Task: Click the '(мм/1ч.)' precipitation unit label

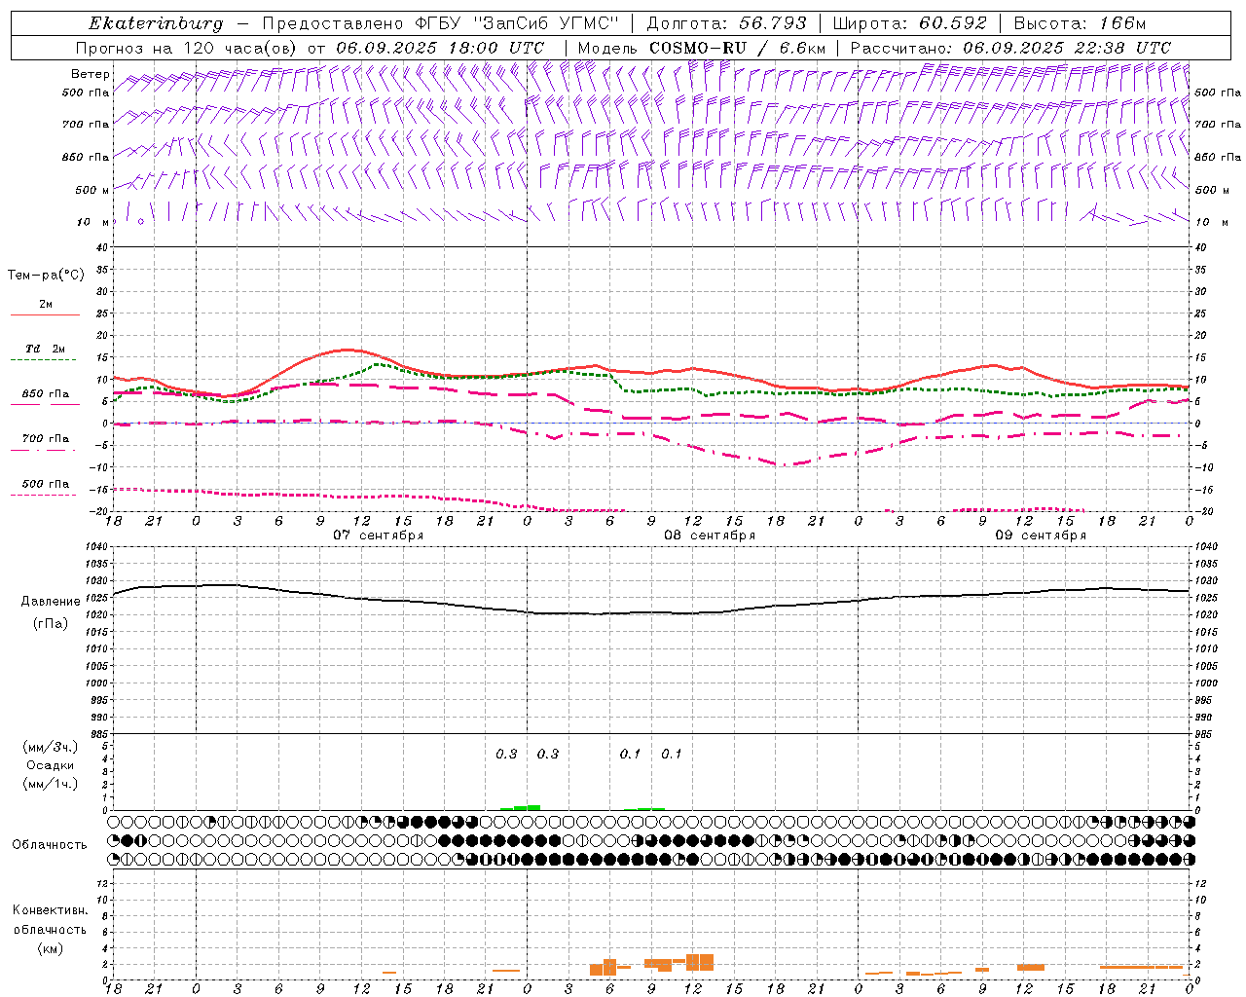Action: (x=51, y=784)
